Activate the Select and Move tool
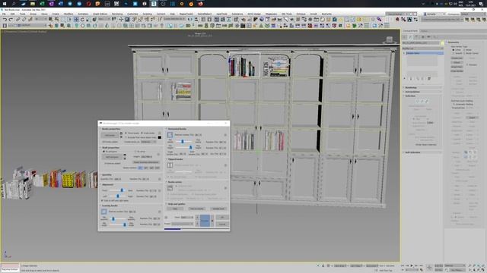 click(x=76, y=20)
